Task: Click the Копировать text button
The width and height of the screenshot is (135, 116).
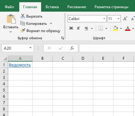Action: (36, 24)
